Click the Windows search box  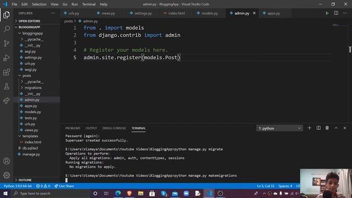[51, 193]
